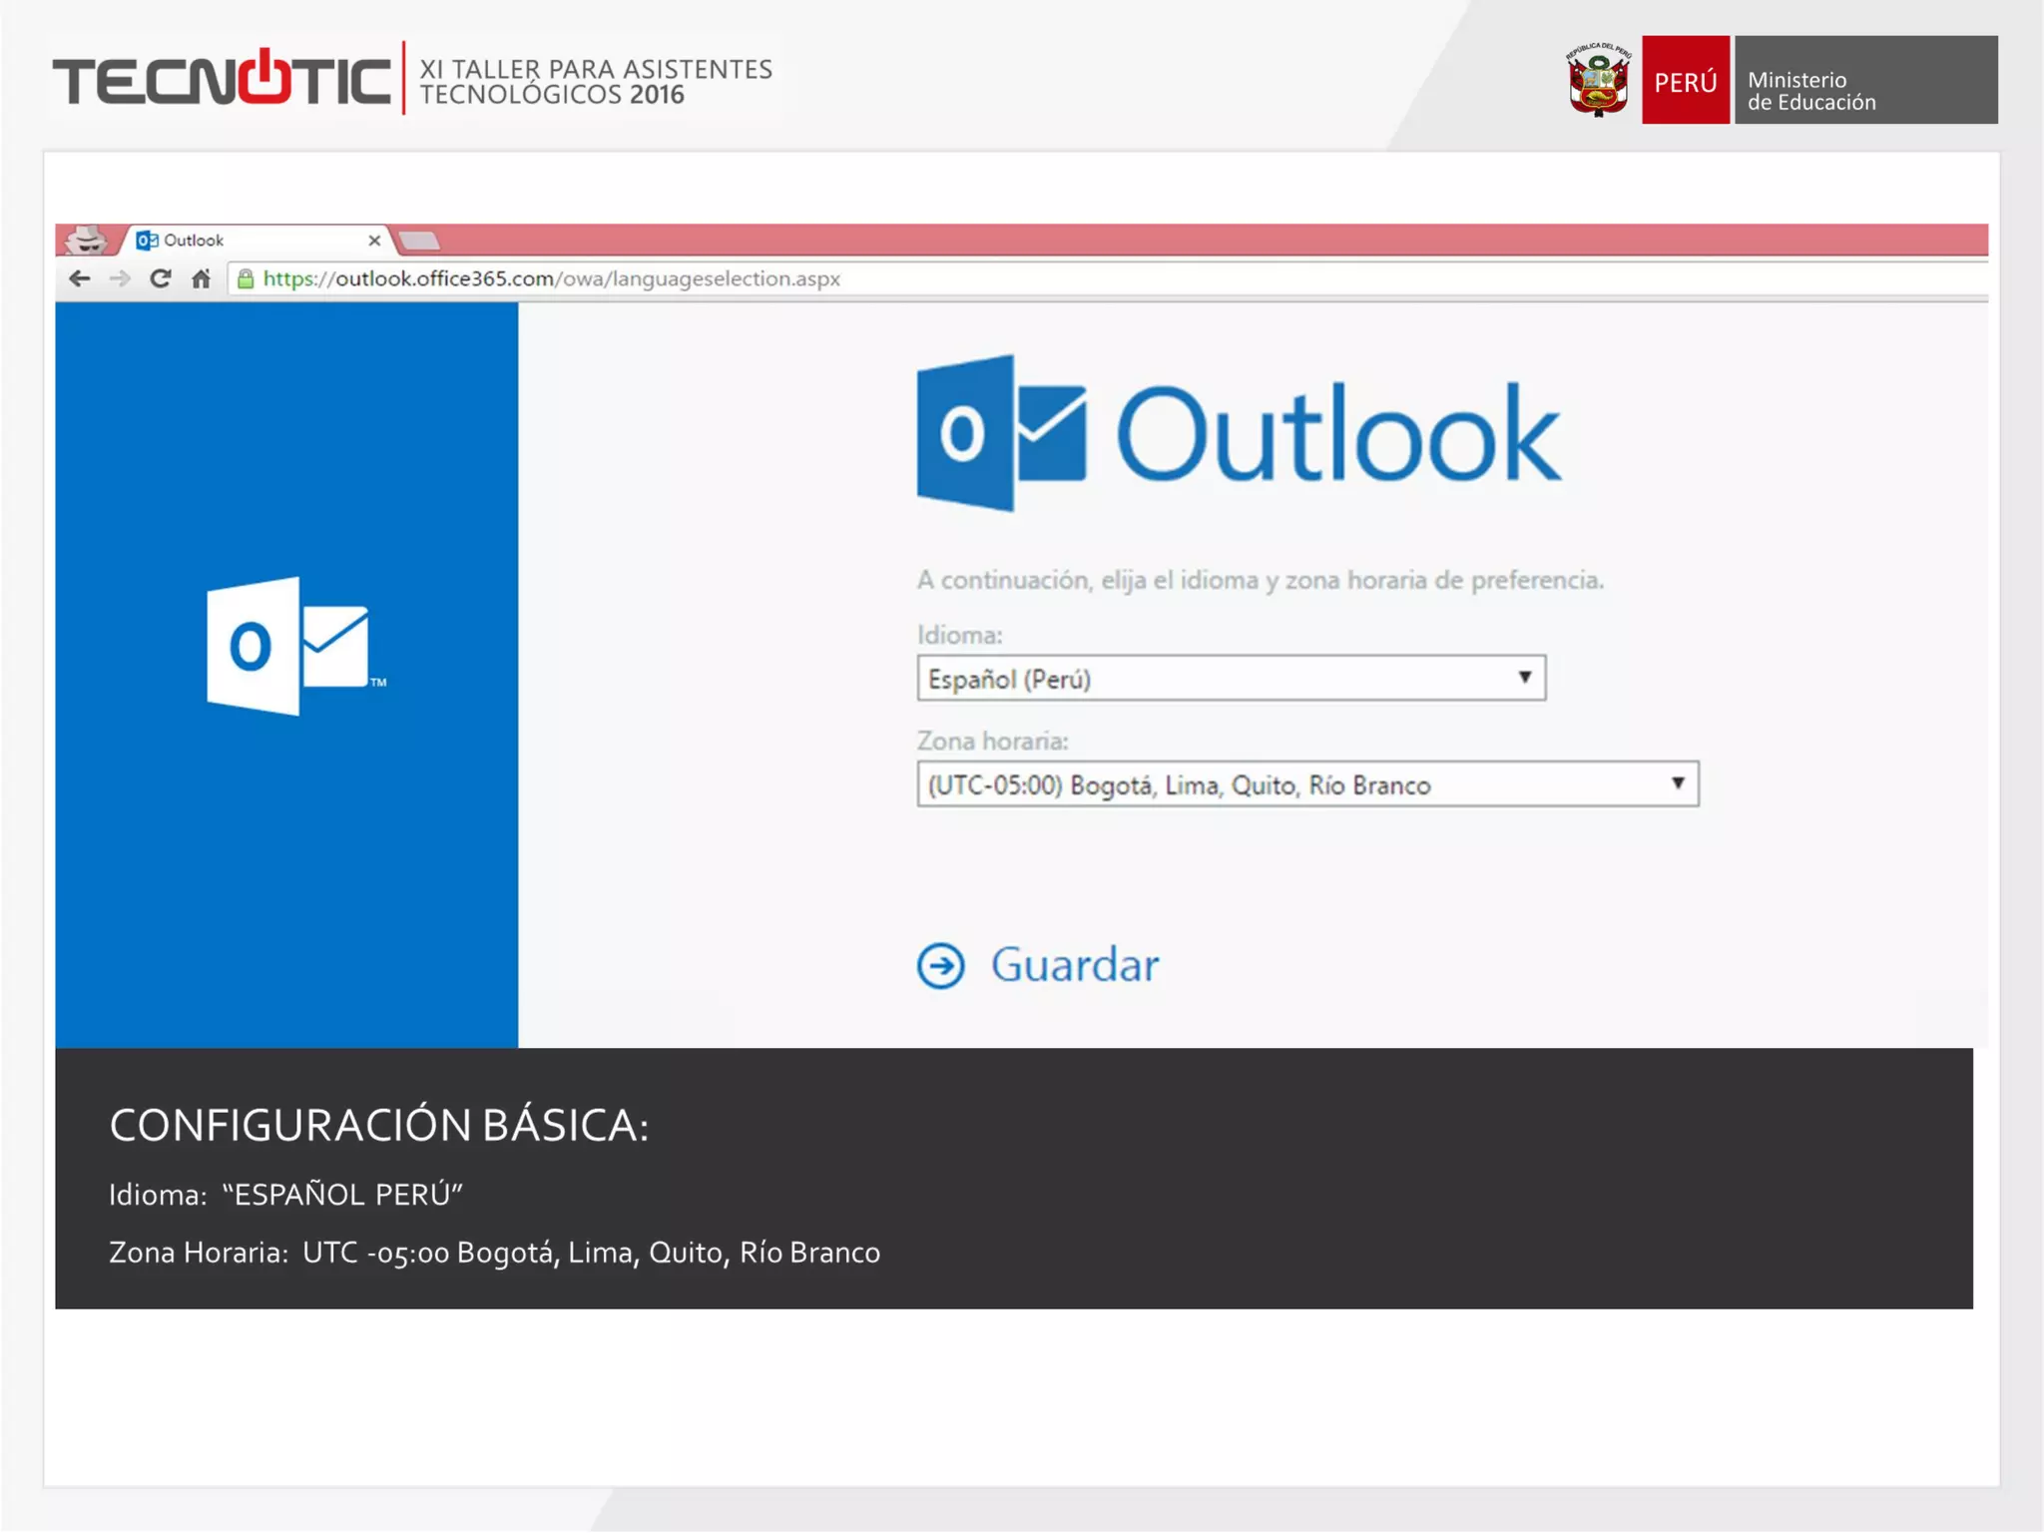The height and width of the screenshot is (1533, 2044).
Task: Click the browser back arrow
Action: 80,278
